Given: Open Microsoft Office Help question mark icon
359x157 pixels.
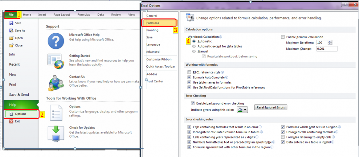Looking at the screenshot, I should pos(56,41).
